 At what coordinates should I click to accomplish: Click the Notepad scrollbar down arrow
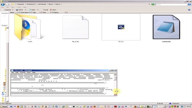point(115,94)
